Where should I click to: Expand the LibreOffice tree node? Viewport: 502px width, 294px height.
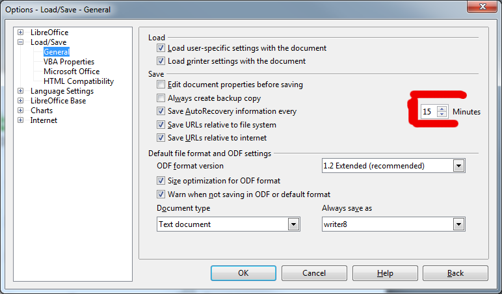point(21,33)
